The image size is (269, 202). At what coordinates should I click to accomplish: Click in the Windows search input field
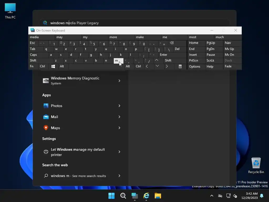(x=134, y=23)
